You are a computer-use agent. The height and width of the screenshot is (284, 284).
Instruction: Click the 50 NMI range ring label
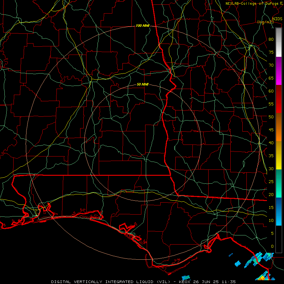143,84
